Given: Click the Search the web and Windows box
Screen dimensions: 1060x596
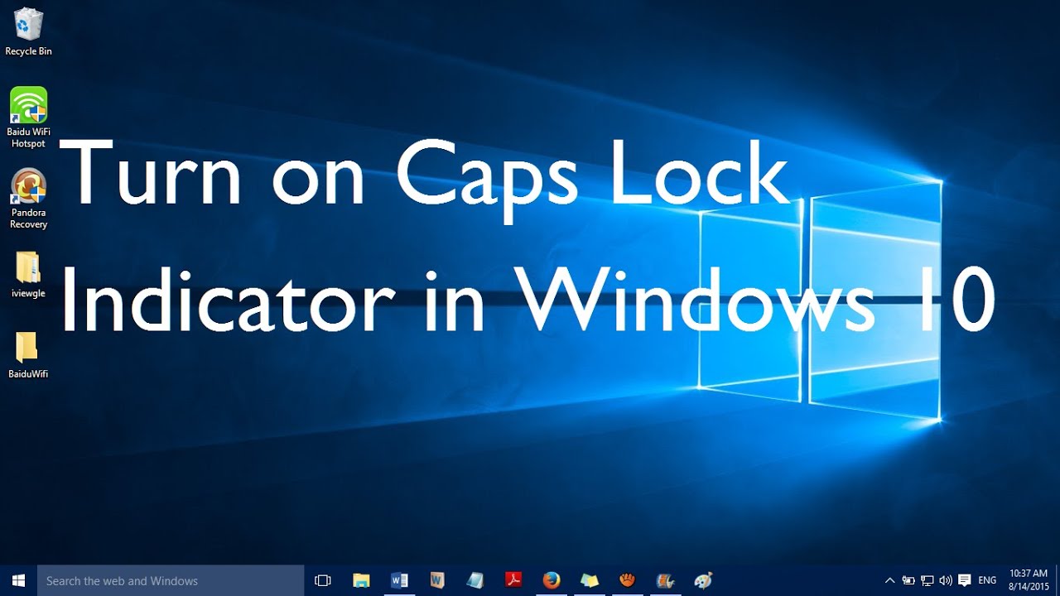Looking at the screenshot, I should [x=166, y=580].
